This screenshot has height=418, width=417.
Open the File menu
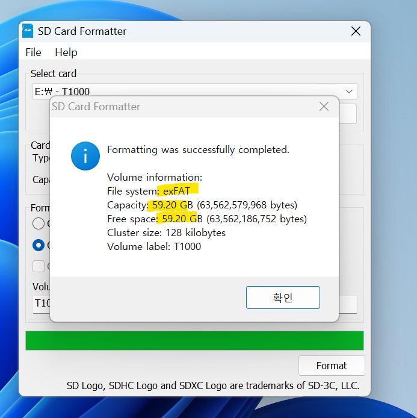click(x=33, y=52)
